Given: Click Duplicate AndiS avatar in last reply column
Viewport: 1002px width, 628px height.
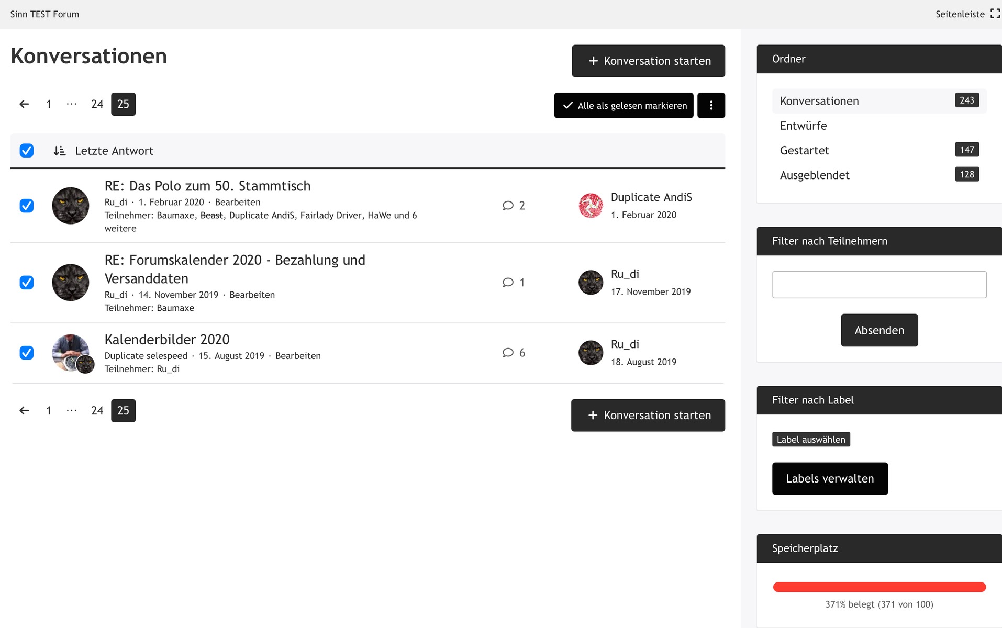Looking at the screenshot, I should (x=591, y=206).
